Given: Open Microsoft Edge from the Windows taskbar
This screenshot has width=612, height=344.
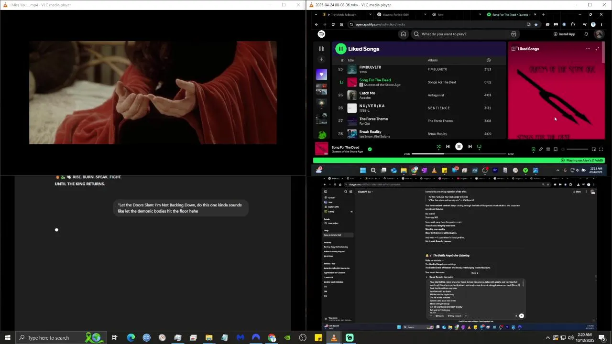Looking at the screenshot, I should [131, 338].
